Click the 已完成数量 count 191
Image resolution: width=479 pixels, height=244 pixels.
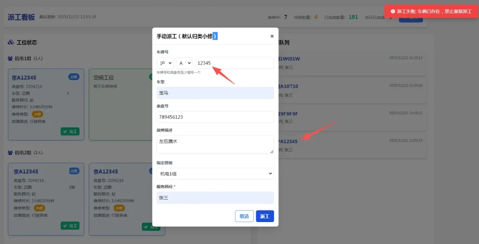pos(353,17)
